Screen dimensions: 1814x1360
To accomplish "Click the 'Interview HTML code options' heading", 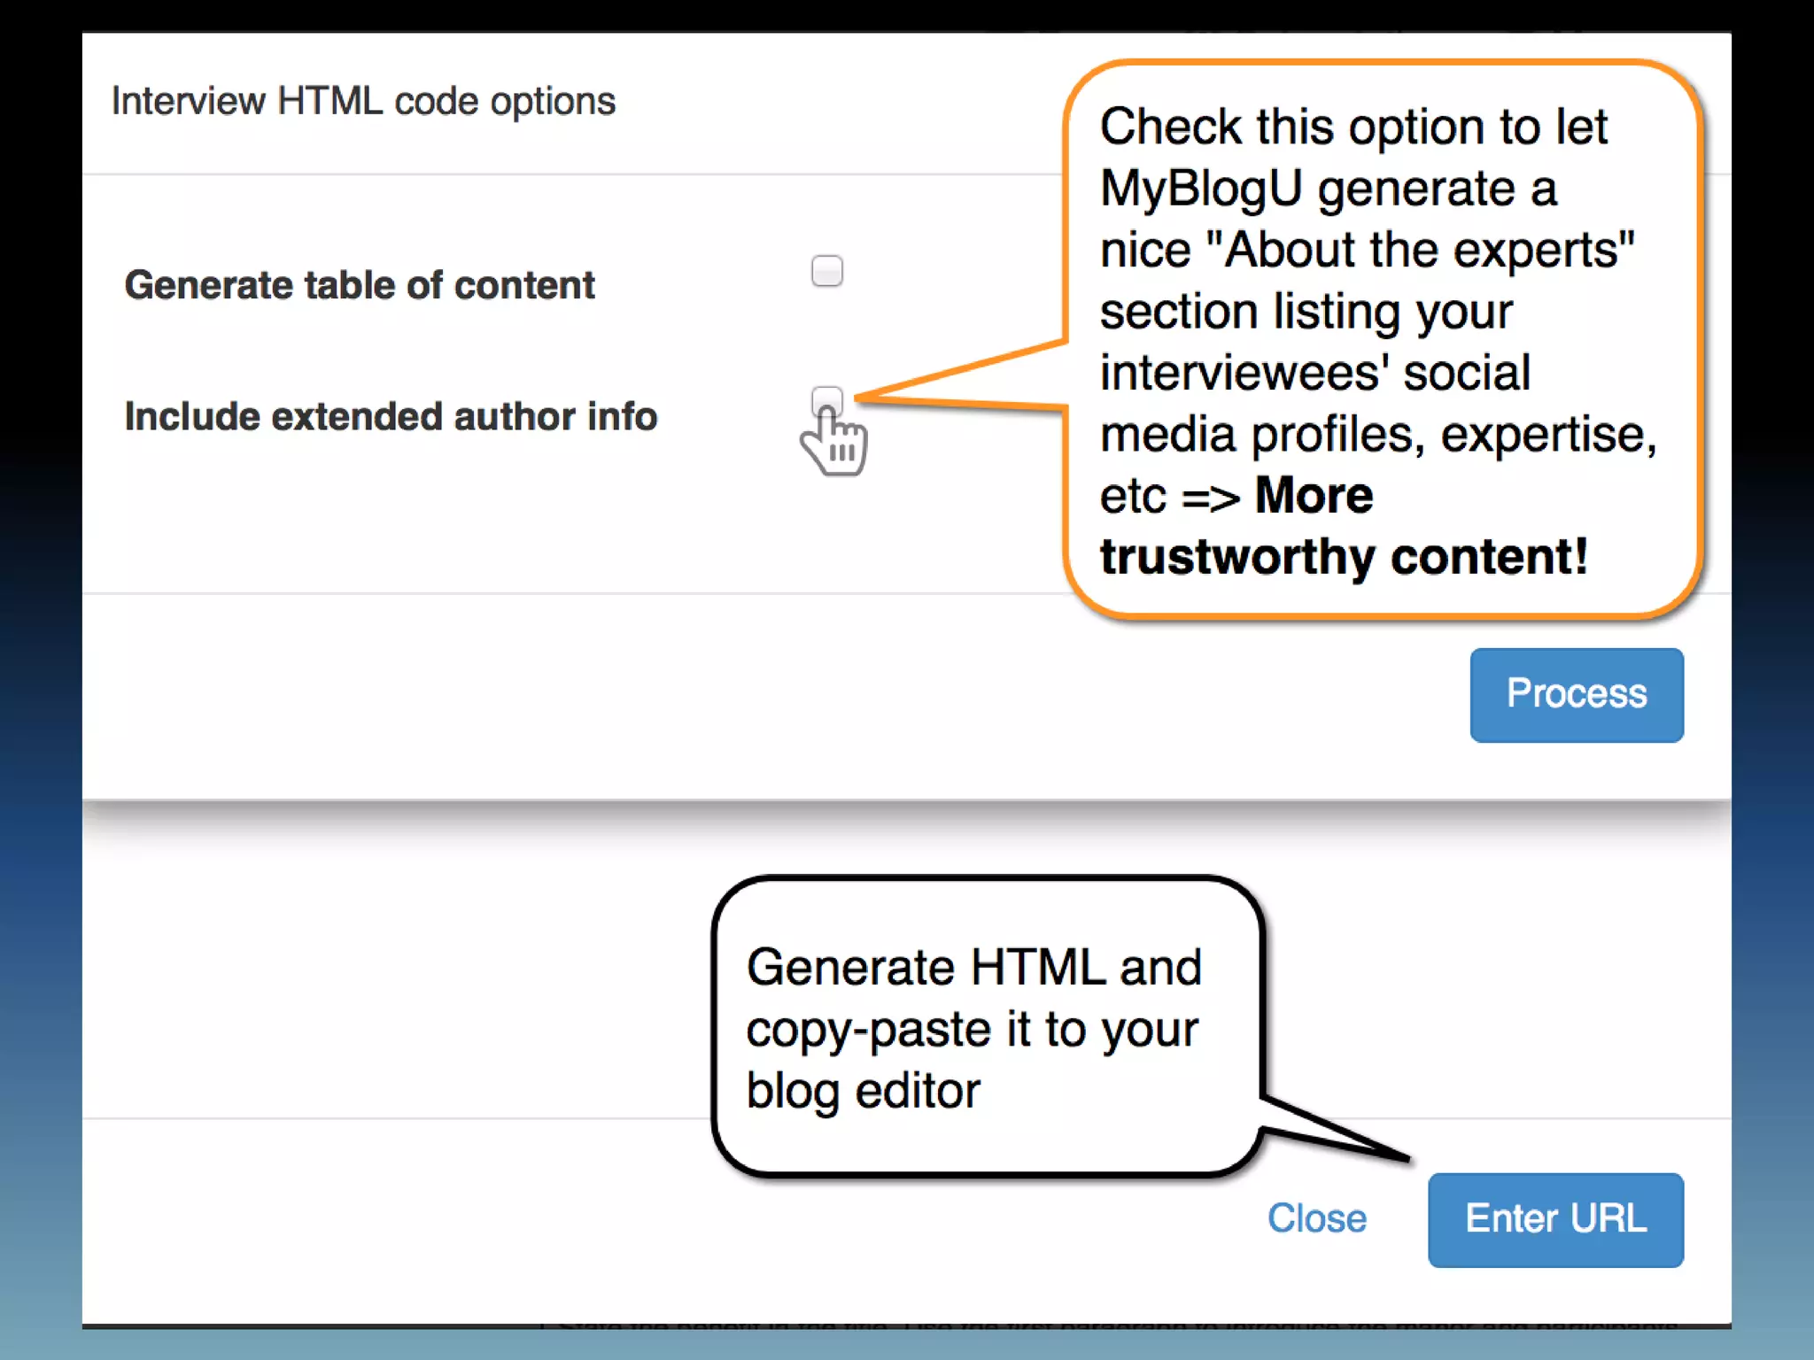I will pos(363,101).
